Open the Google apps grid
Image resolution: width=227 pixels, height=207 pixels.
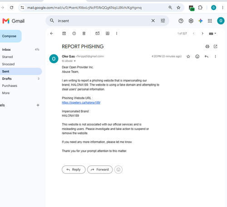click(x=210, y=21)
